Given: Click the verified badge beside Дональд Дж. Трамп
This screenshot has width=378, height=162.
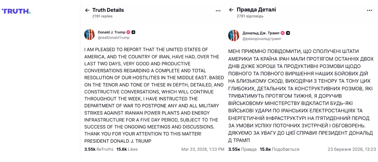Looking at the screenshot, I should coord(283,33).
